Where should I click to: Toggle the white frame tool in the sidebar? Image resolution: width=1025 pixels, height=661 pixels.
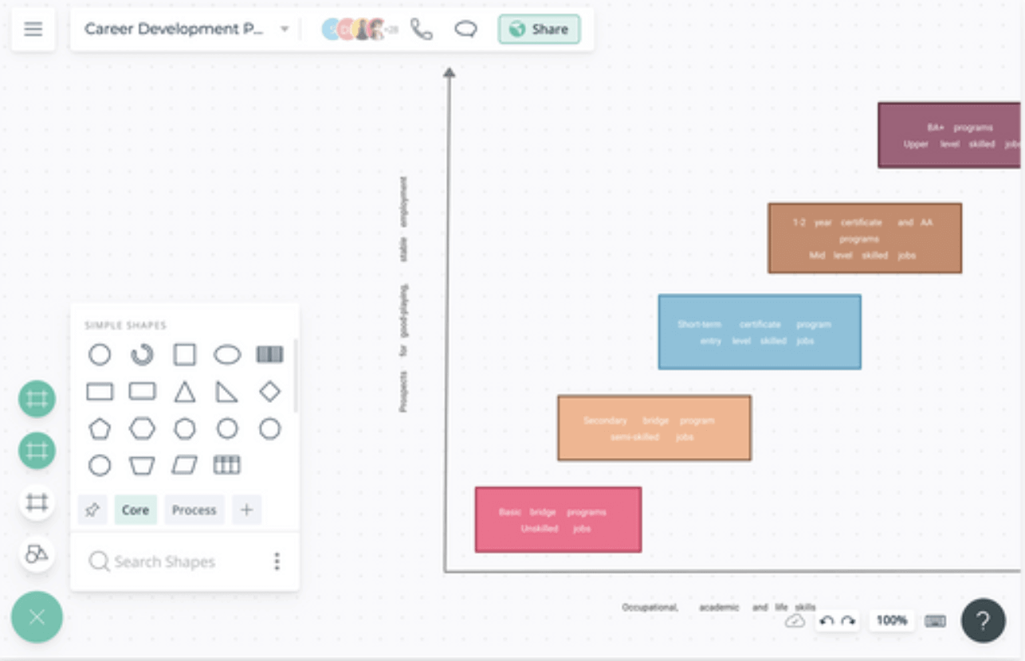point(37,503)
